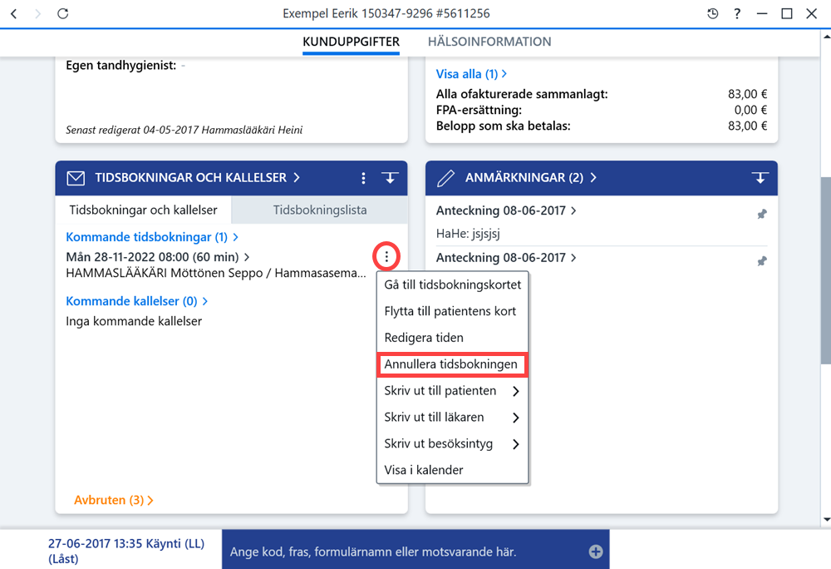Open the first Anteckning 08-06-2017 entry

pos(505,210)
